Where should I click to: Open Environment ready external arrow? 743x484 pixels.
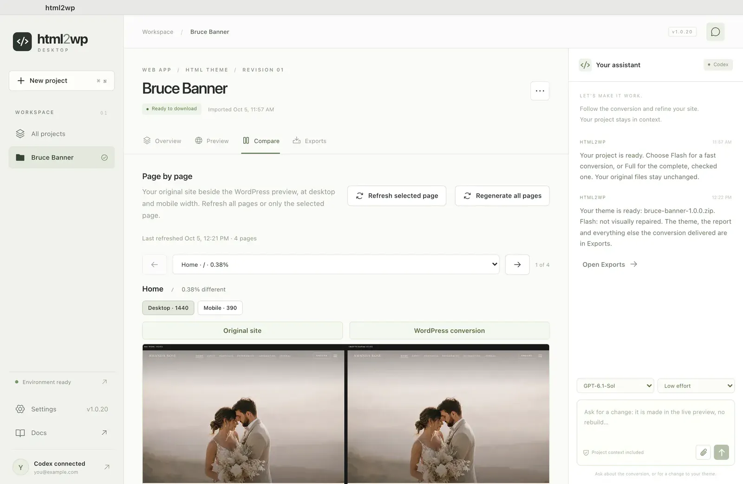pyautogui.click(x=104, y=382)
